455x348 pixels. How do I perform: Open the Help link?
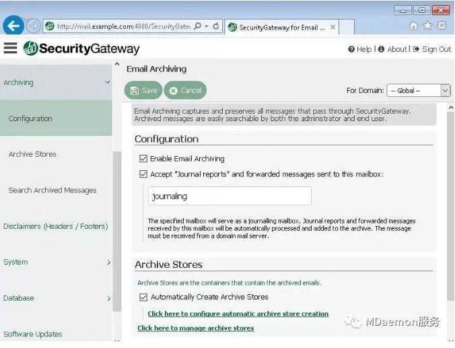360,49
